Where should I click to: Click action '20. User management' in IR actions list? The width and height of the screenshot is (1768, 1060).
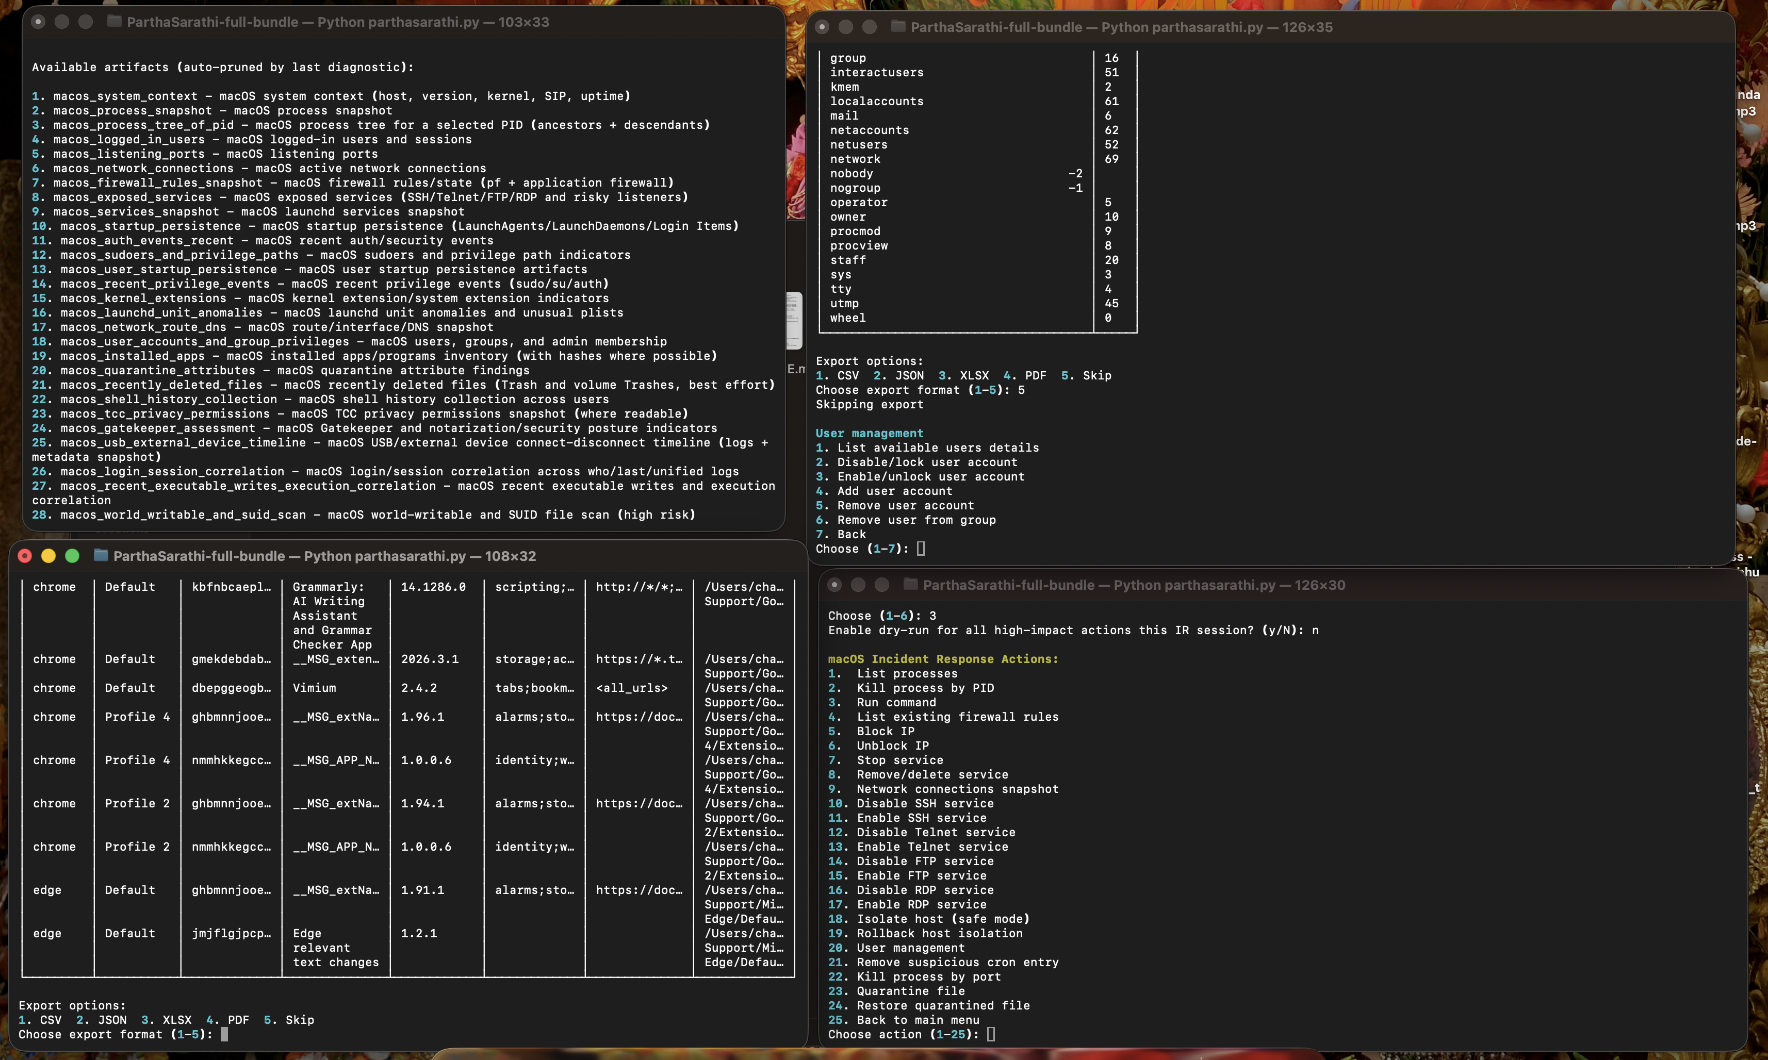coord(896,948)
